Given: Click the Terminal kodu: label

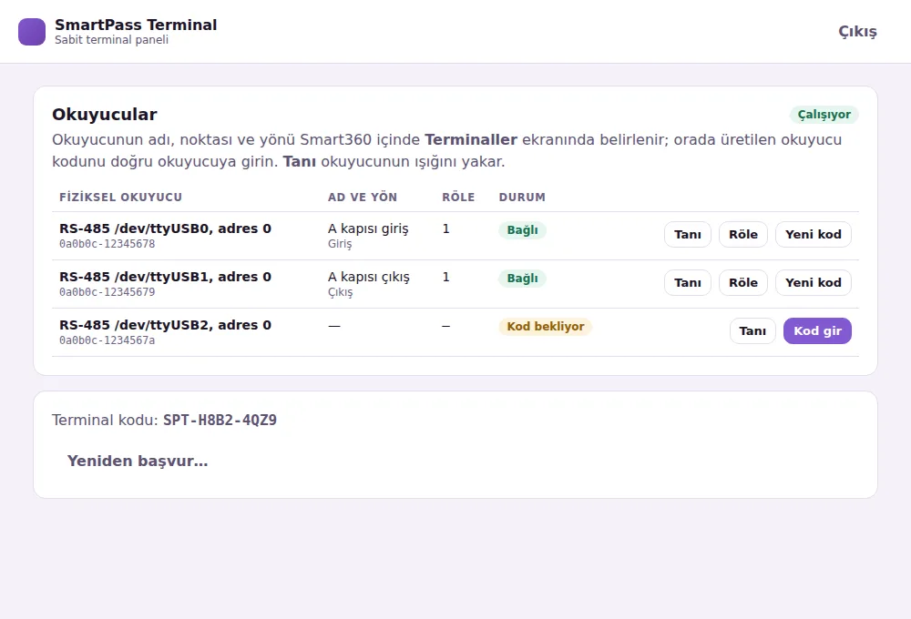Looking at the screenshot, I should click(x=105, y=420).
